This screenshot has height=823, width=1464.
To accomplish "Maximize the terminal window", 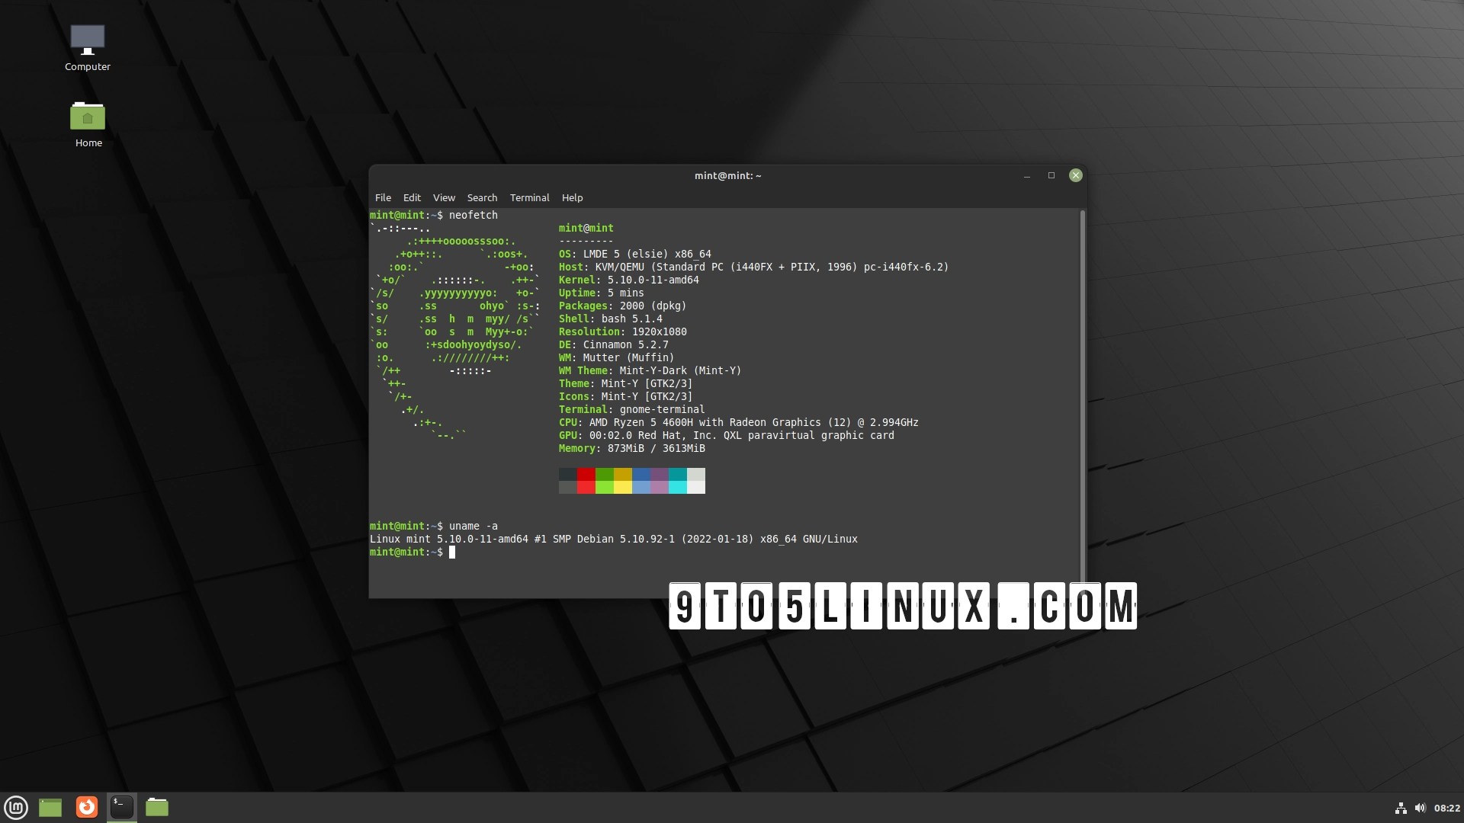I will [1051, 175].
